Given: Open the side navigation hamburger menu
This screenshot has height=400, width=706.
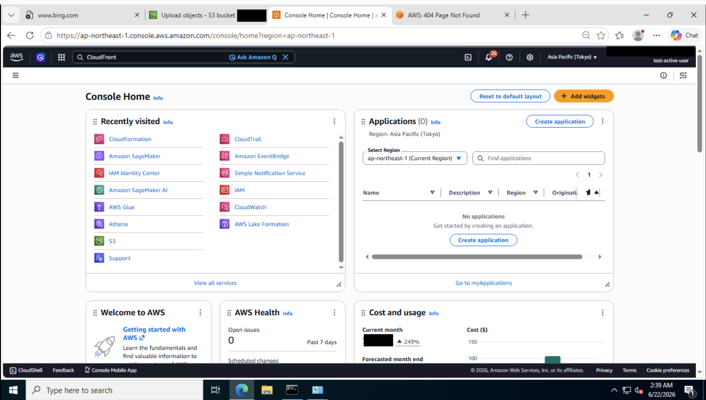Looking at the screenshot, I should [15, 75].
